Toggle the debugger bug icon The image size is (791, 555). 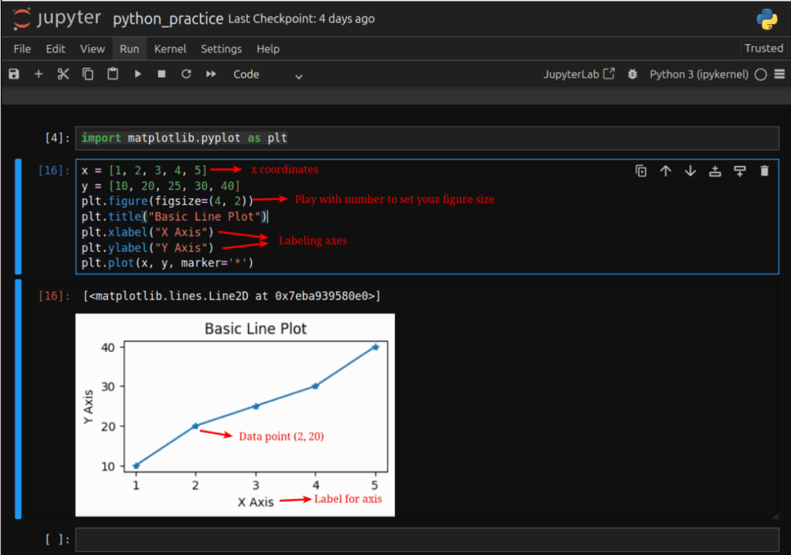[x=633, y=74]
